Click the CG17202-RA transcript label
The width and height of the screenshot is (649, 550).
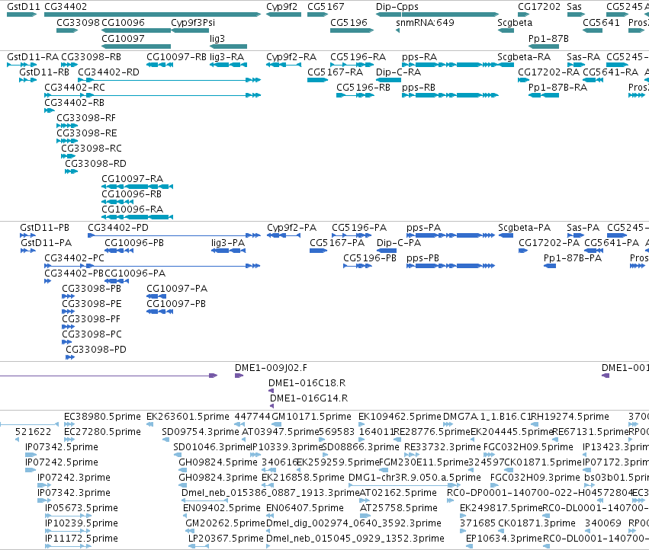click(x=549, y=72)
